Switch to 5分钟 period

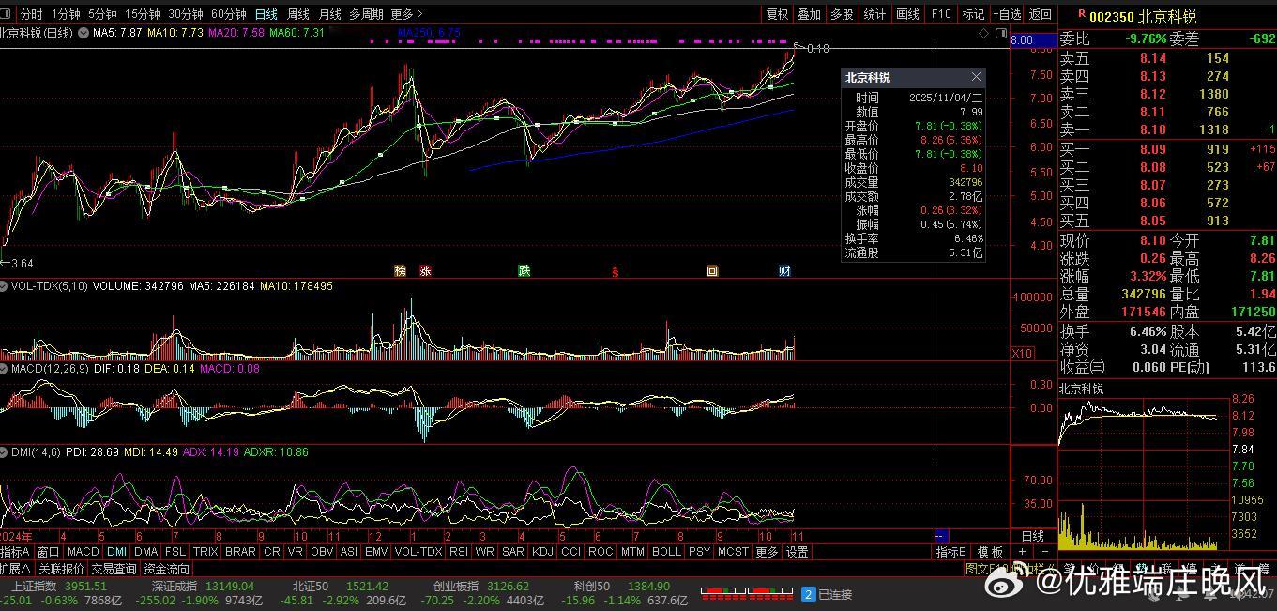coord(102,14)
